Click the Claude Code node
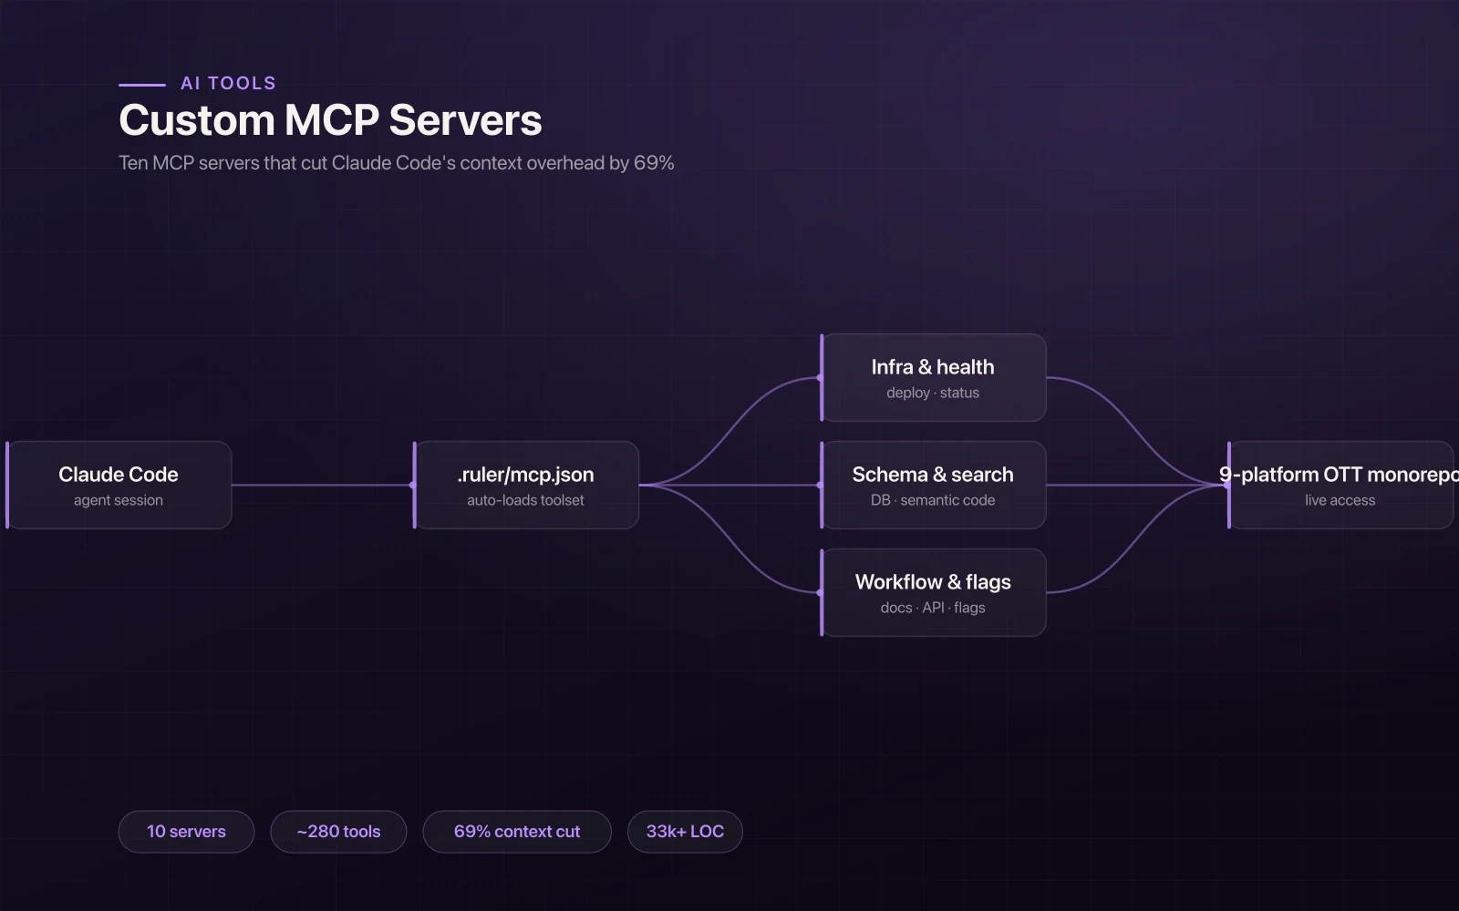Screen dimensions: 1459x911 tap(119, 485)
